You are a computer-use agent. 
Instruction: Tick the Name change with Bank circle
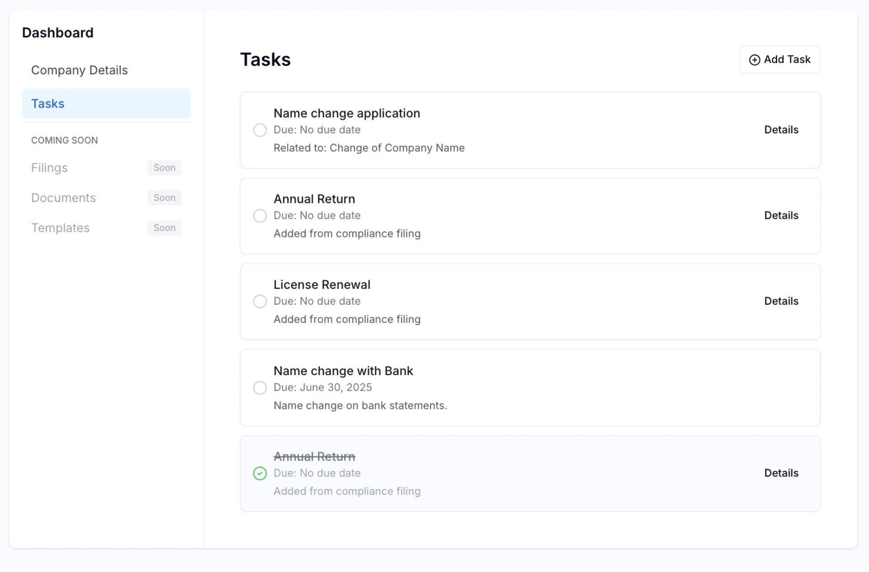pyautogui.click(x=260, y=388)
